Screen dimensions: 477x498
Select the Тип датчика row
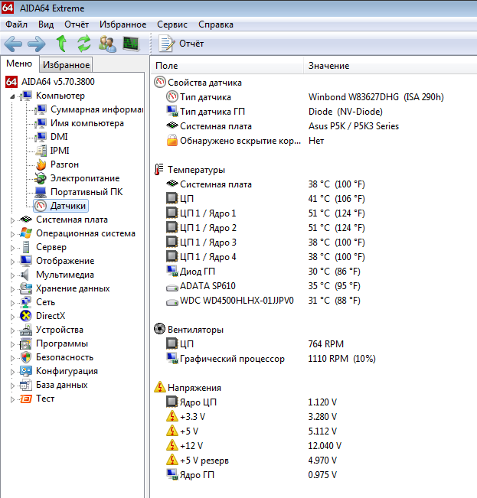click(305, 97)
